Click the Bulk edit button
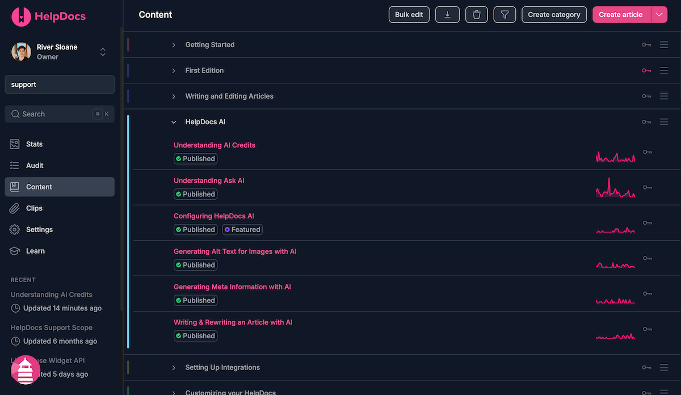The image size is (681, 395). point(409,15)
